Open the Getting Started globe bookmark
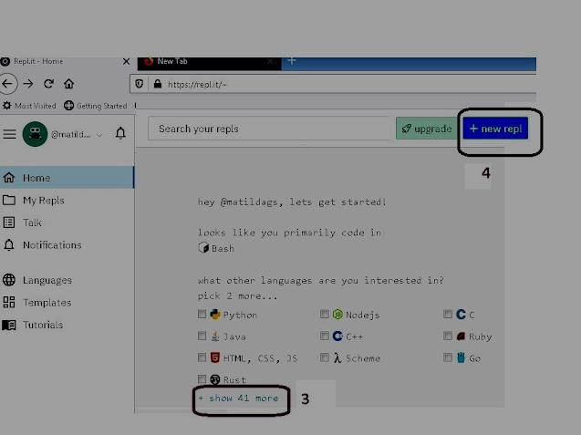This screenshot has height=435, width=581. [x=69, y=106]
